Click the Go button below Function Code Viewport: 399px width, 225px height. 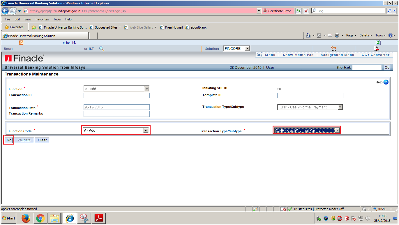click(x=9, y=140)
